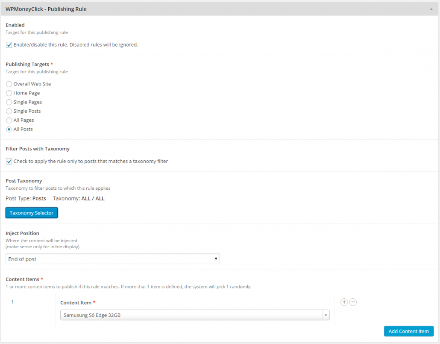The image size is (440, 344).
Task: Open the Taxonomy Selector
Action: tap(32, 213)
